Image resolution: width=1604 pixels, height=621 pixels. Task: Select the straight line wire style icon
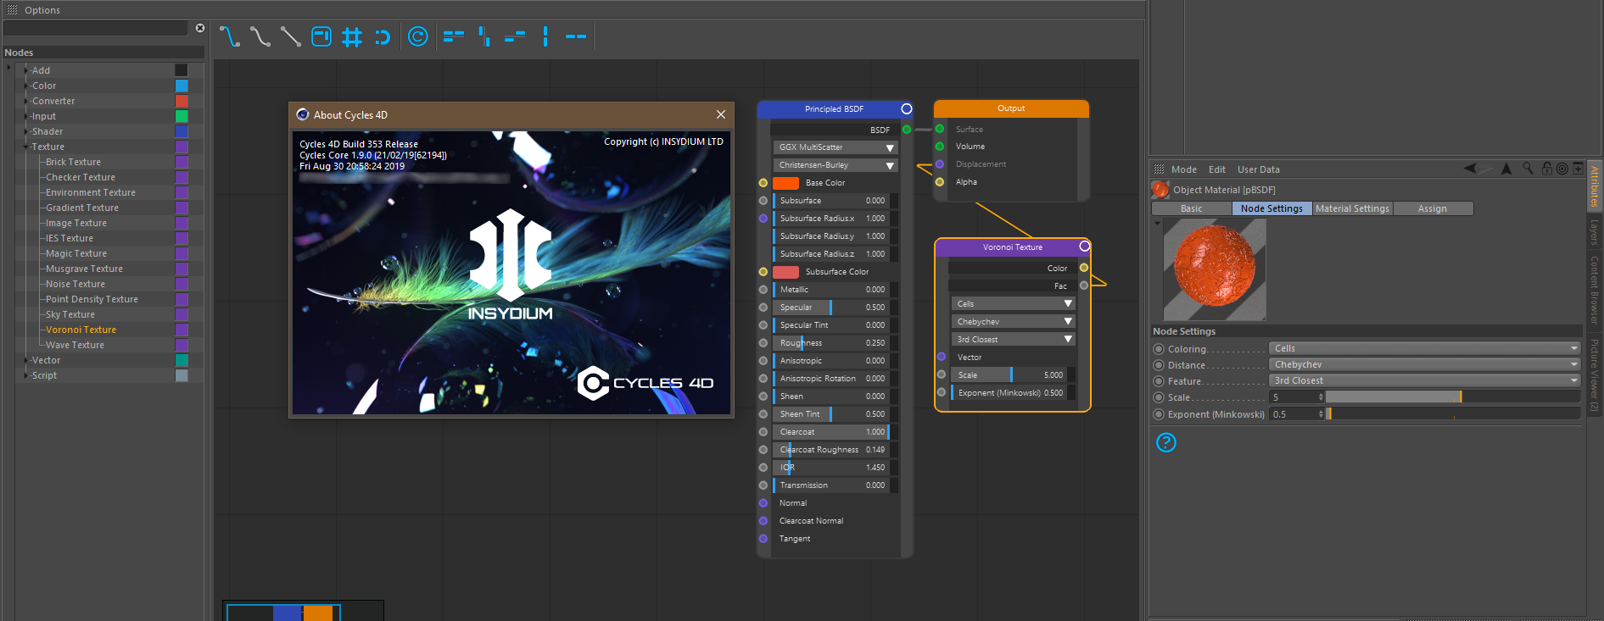click(x=290, y=36)
